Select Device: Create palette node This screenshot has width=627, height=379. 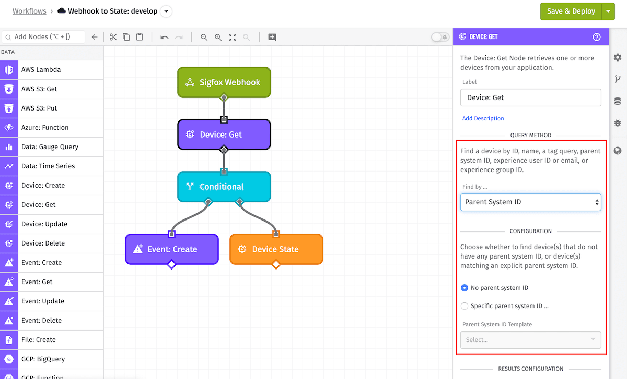pyautogui.click(x=52, y=186)
